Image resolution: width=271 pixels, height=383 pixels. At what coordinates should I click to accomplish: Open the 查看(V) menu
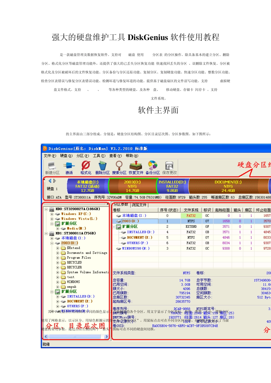click(116, 156)
